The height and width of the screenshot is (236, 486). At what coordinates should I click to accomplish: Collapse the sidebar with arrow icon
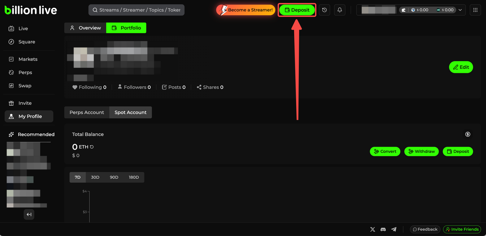(29, 214)
